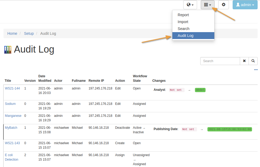
Task: Focus the Search input field
Action: 220,61
